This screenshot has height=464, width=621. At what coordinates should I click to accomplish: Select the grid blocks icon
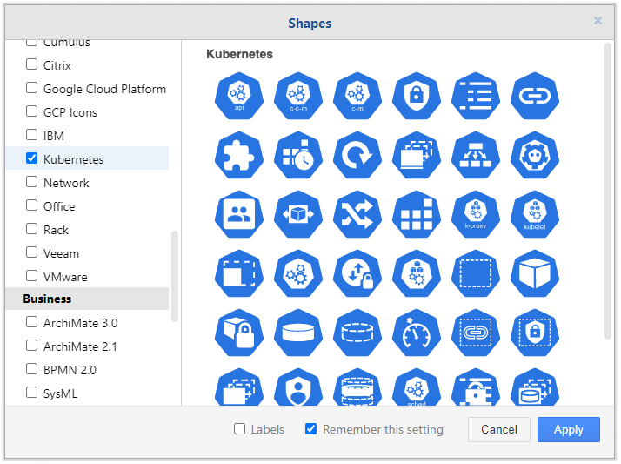click(x=417, y=214)
